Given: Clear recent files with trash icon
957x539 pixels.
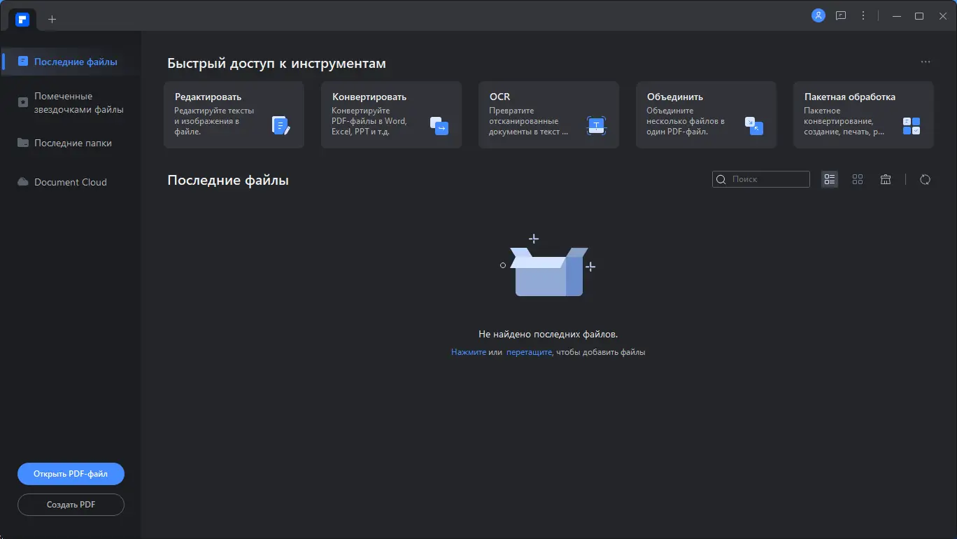Looking at the screenshot, I should 886,179.
